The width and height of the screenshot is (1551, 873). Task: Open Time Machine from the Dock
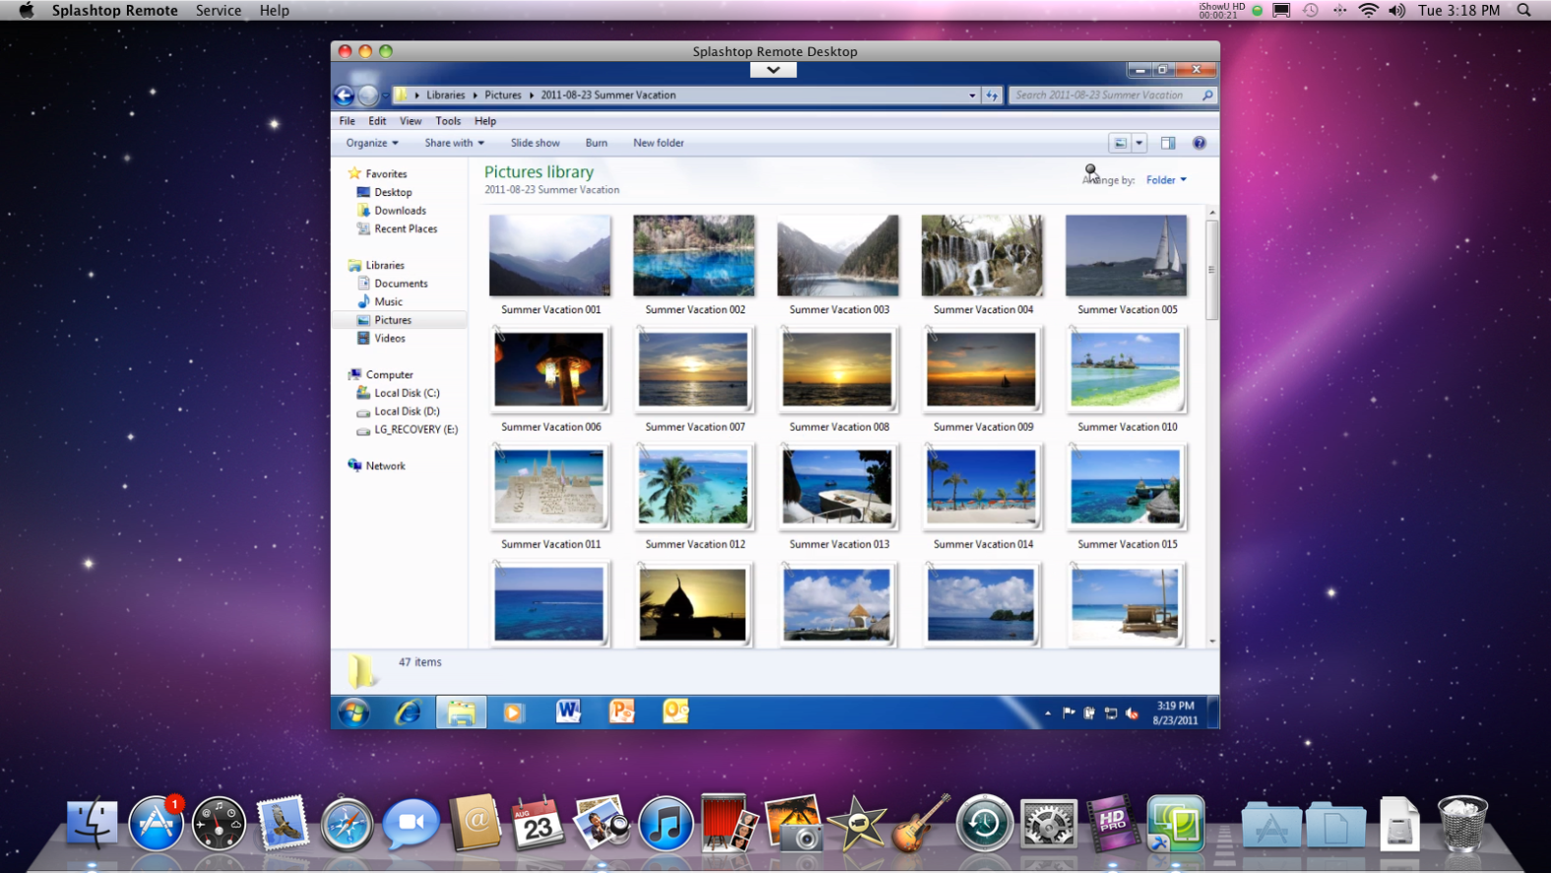(985, 824)
